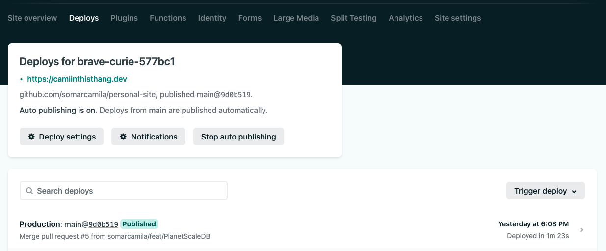Switch to the Plugins tab
The image size is (606, 251).
pyautogui.click(x=124, y=18)
